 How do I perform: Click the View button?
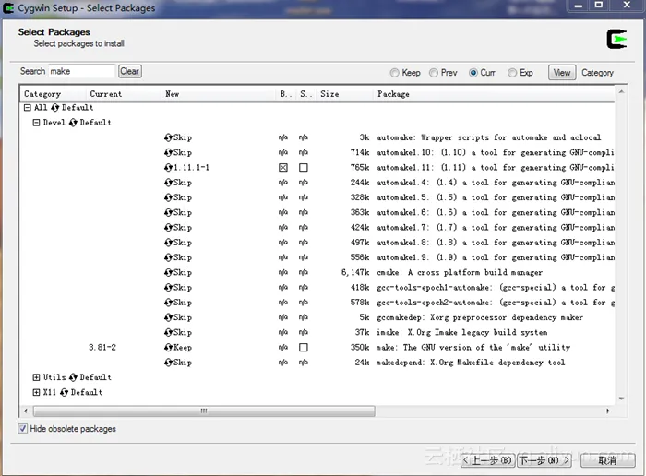point(562,73)
